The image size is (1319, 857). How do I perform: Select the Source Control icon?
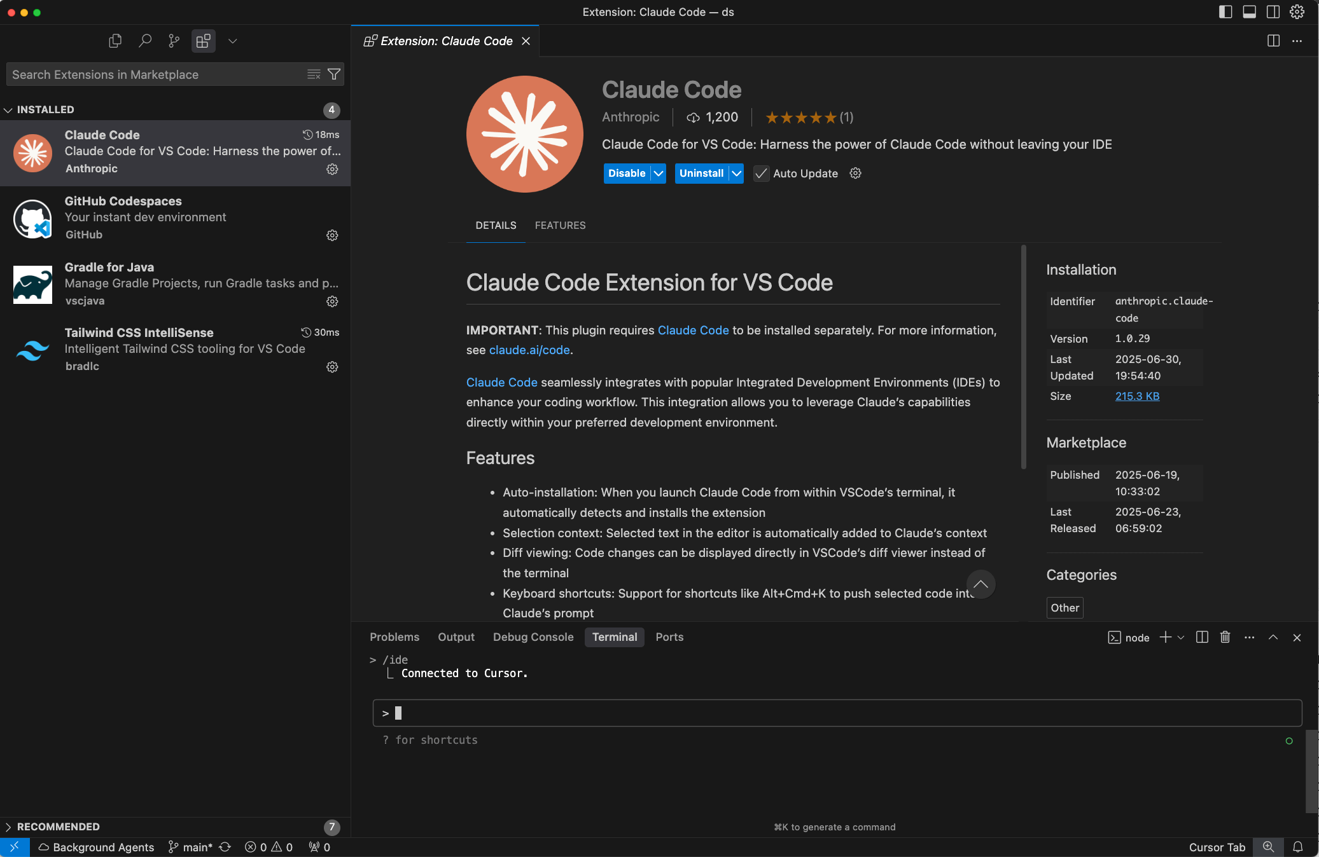pos(174,41)
